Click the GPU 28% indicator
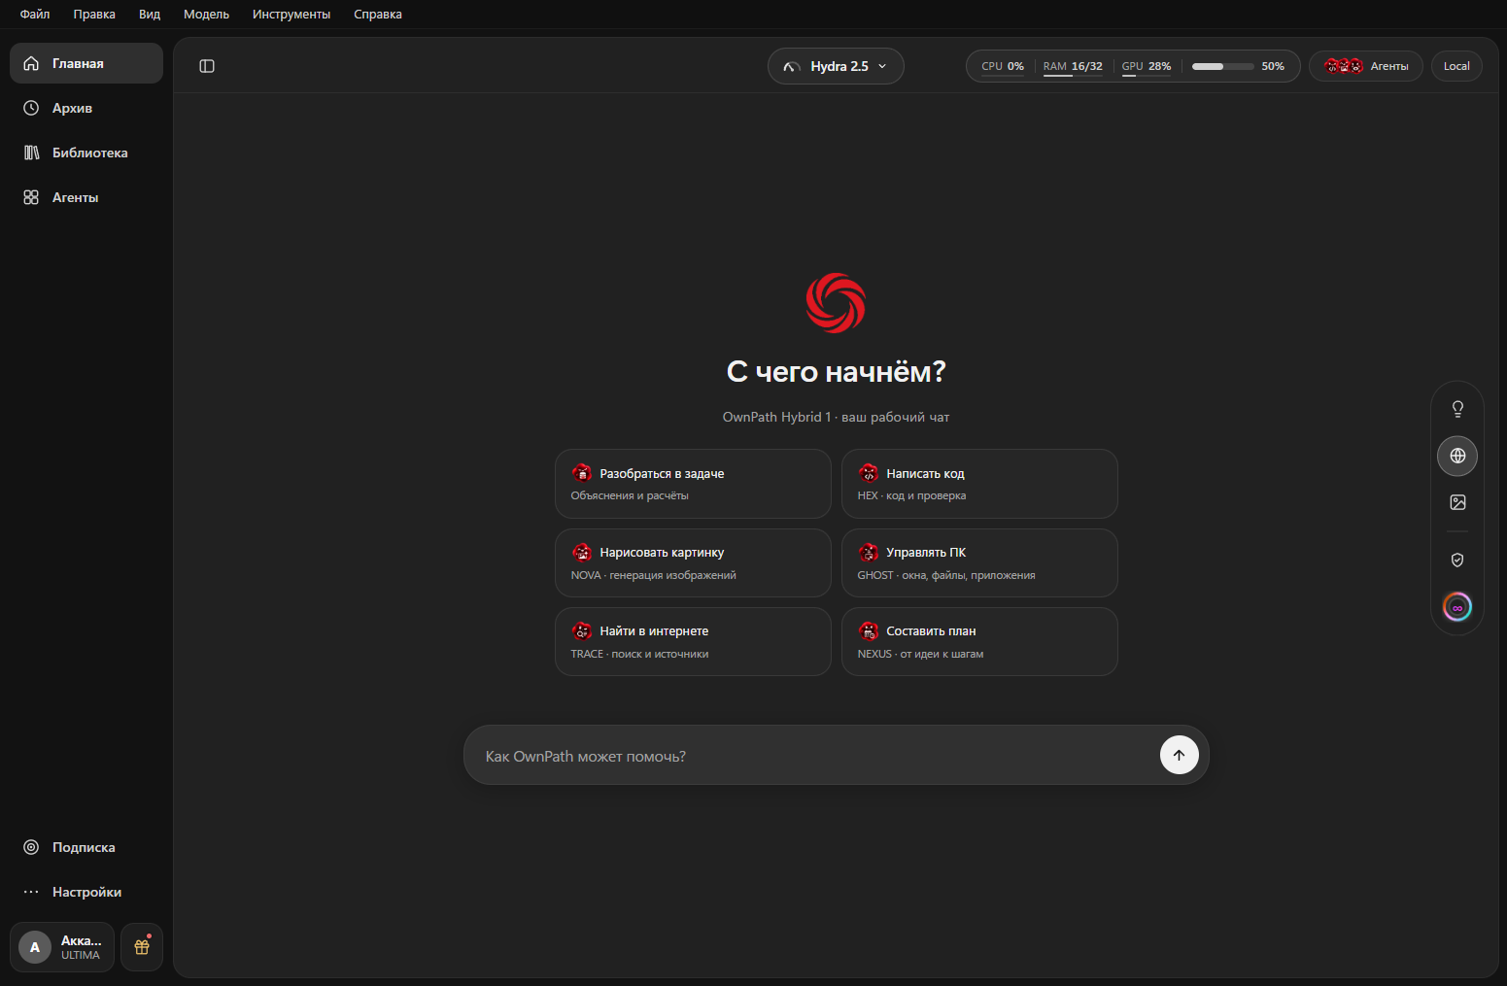Viewport: 1507px width, 986px height. [1147, 66]
